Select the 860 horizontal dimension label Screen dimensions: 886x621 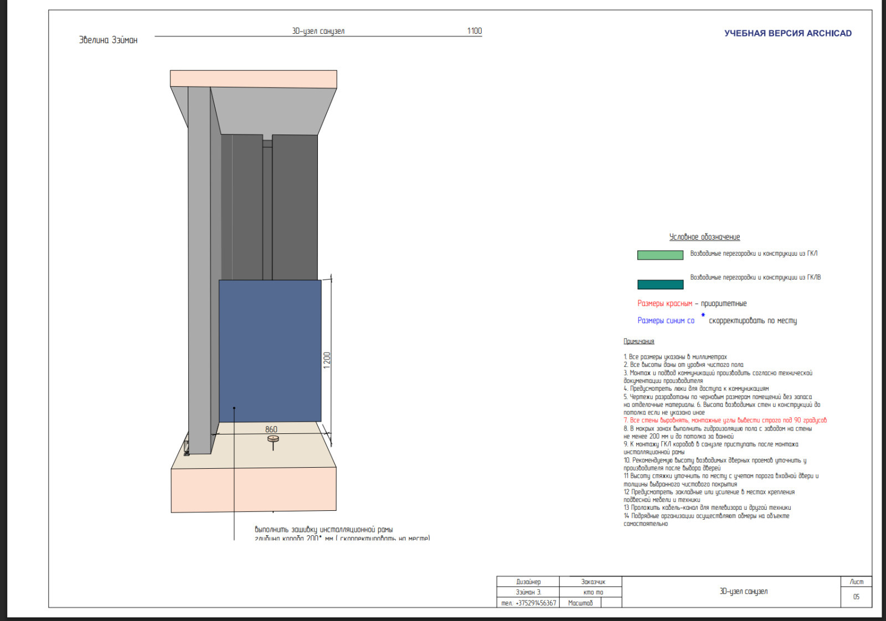click(x=271, y=429)
